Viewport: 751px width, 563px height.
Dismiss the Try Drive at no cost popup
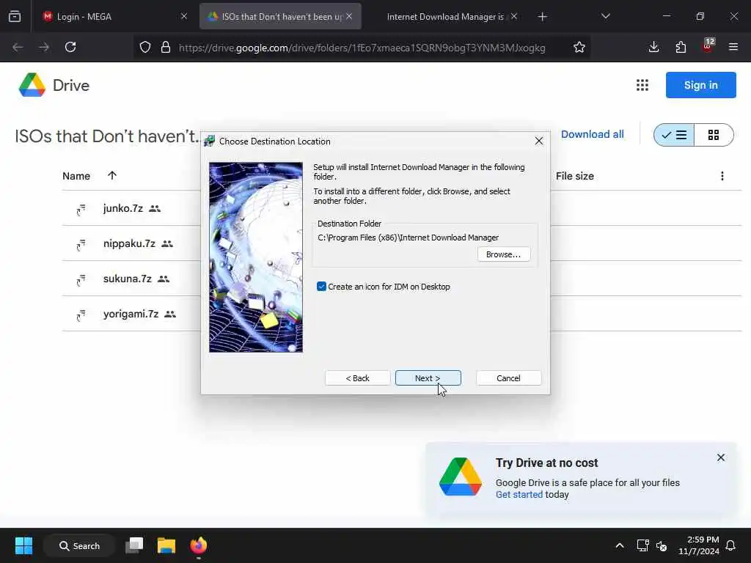click(x=721, y=457)
